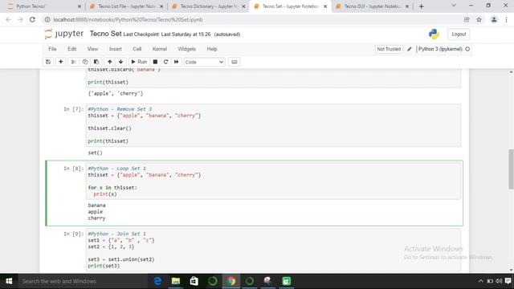Image resolution: width=514 pixels, height=289 pixels.
Task: Open the View menu
Action: pos(92,49)
